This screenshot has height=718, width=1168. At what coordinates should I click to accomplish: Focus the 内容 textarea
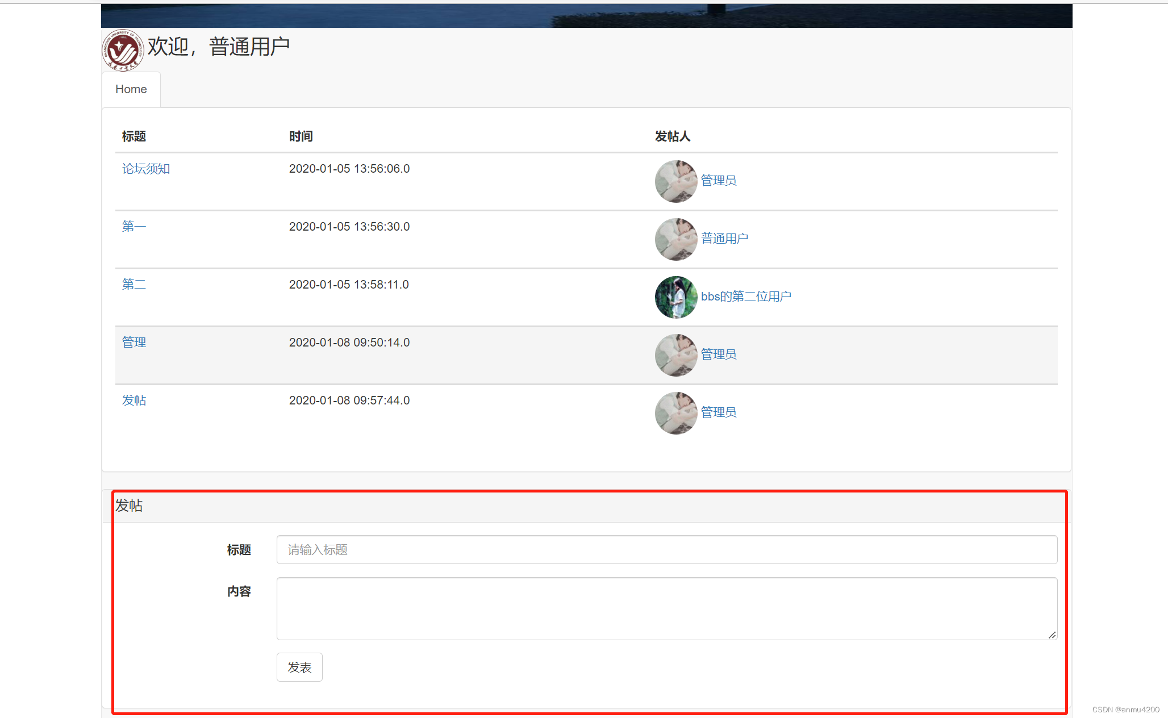tap(667, 608)
